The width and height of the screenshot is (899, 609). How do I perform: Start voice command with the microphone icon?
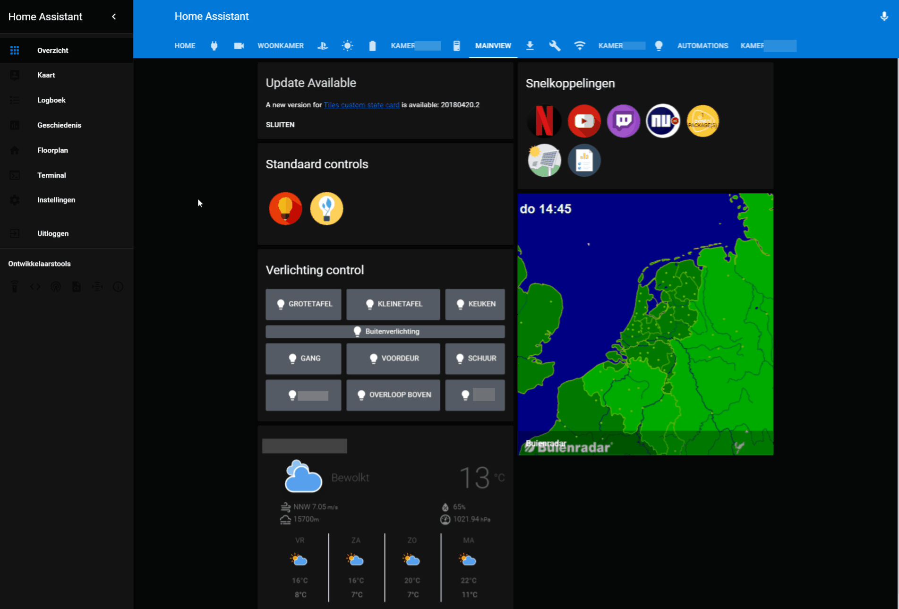tap(884, 17)
